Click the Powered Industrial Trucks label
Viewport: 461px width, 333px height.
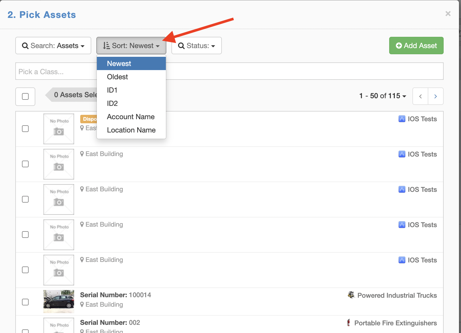pyautogui.click(x=397, y=295)
